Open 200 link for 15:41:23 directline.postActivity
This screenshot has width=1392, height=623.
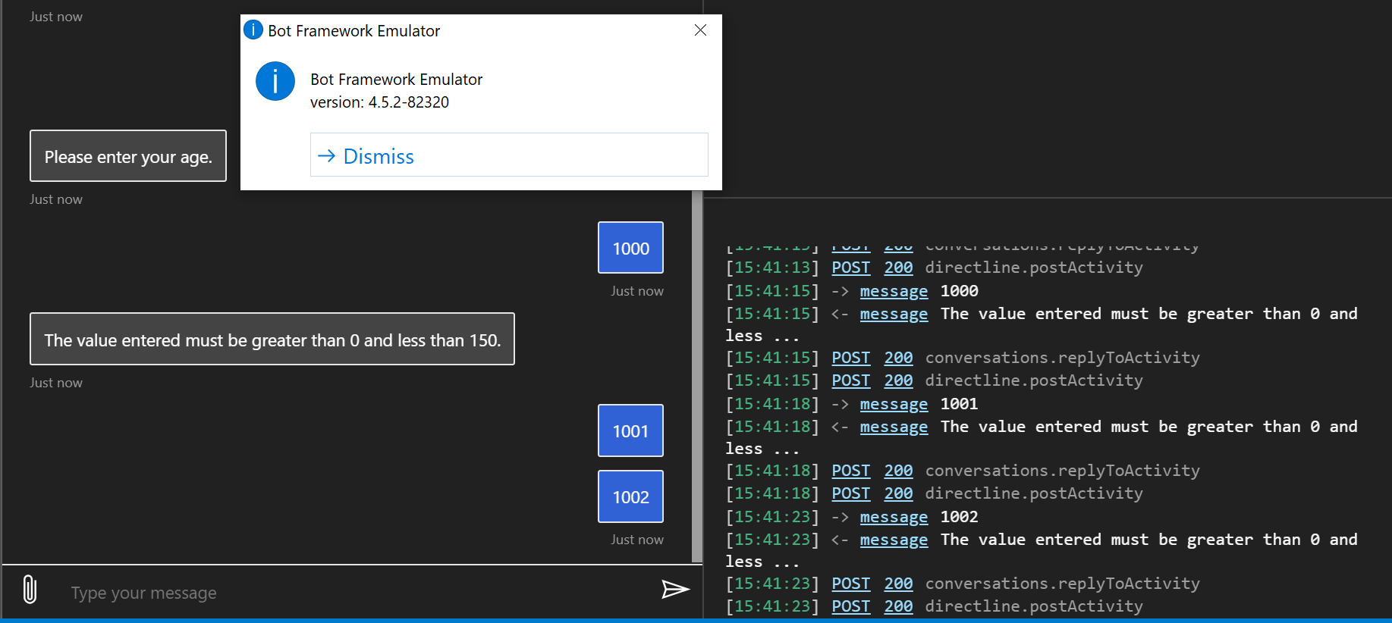click(x=898, y=606)
